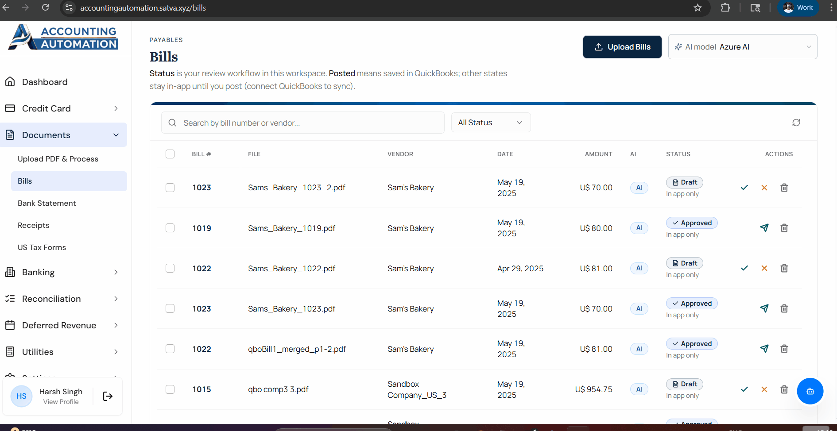The image size is (837, 431).
Task: Delete bill Sams_Bakery_1022.pdf with the trash icon
Action: pos(784,268)
